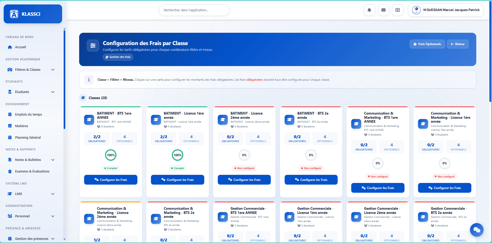This screenshot has height=243, width=492.
Task: Open the floating chat bubble icon
Action: pyautogui.click(x=477, y=230)
